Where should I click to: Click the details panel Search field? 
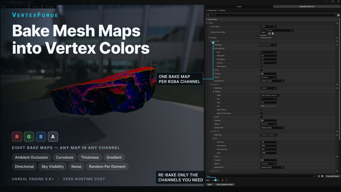(x=271, y=15)
